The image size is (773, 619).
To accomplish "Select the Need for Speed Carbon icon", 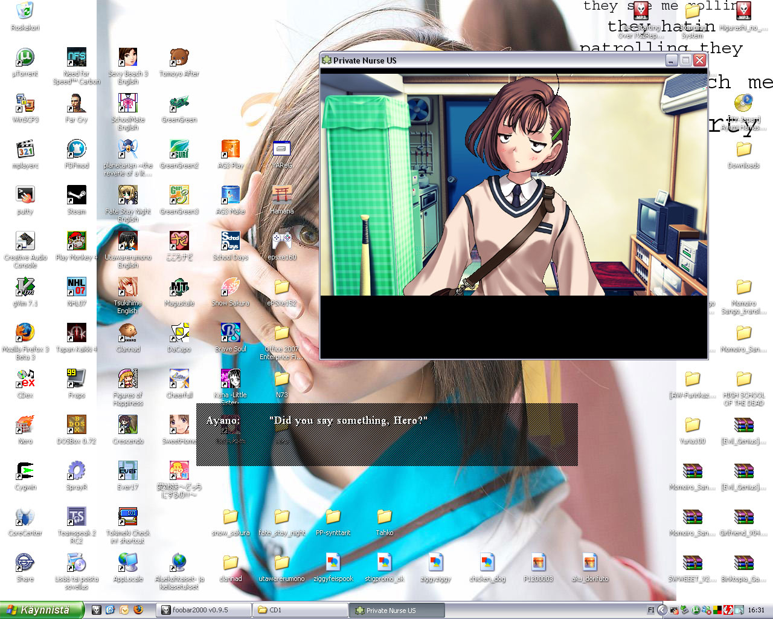I will click(x=77, y=57).
